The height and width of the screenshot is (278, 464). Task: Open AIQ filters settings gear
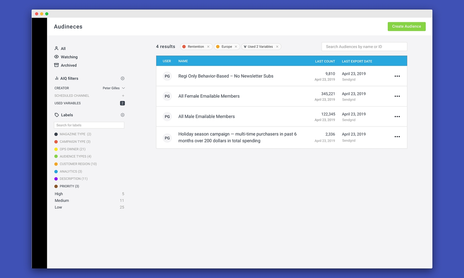(122, 78)
